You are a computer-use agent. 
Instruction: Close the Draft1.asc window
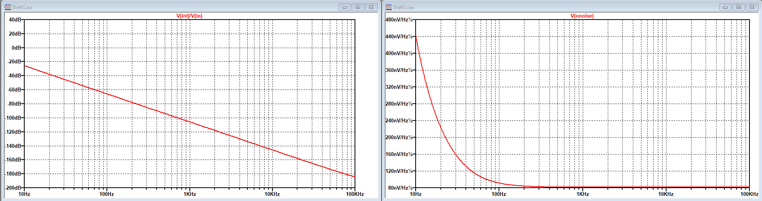point(371,7)
